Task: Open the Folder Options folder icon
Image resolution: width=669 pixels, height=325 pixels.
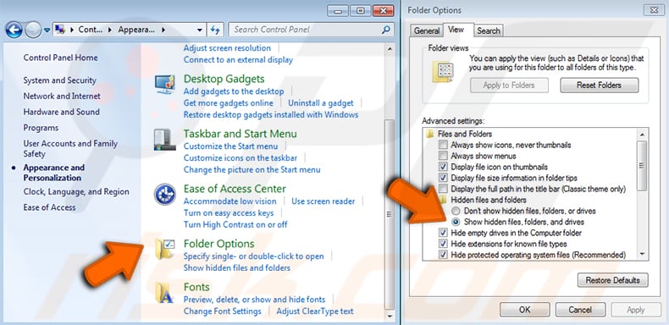Action: click(164, 249)
